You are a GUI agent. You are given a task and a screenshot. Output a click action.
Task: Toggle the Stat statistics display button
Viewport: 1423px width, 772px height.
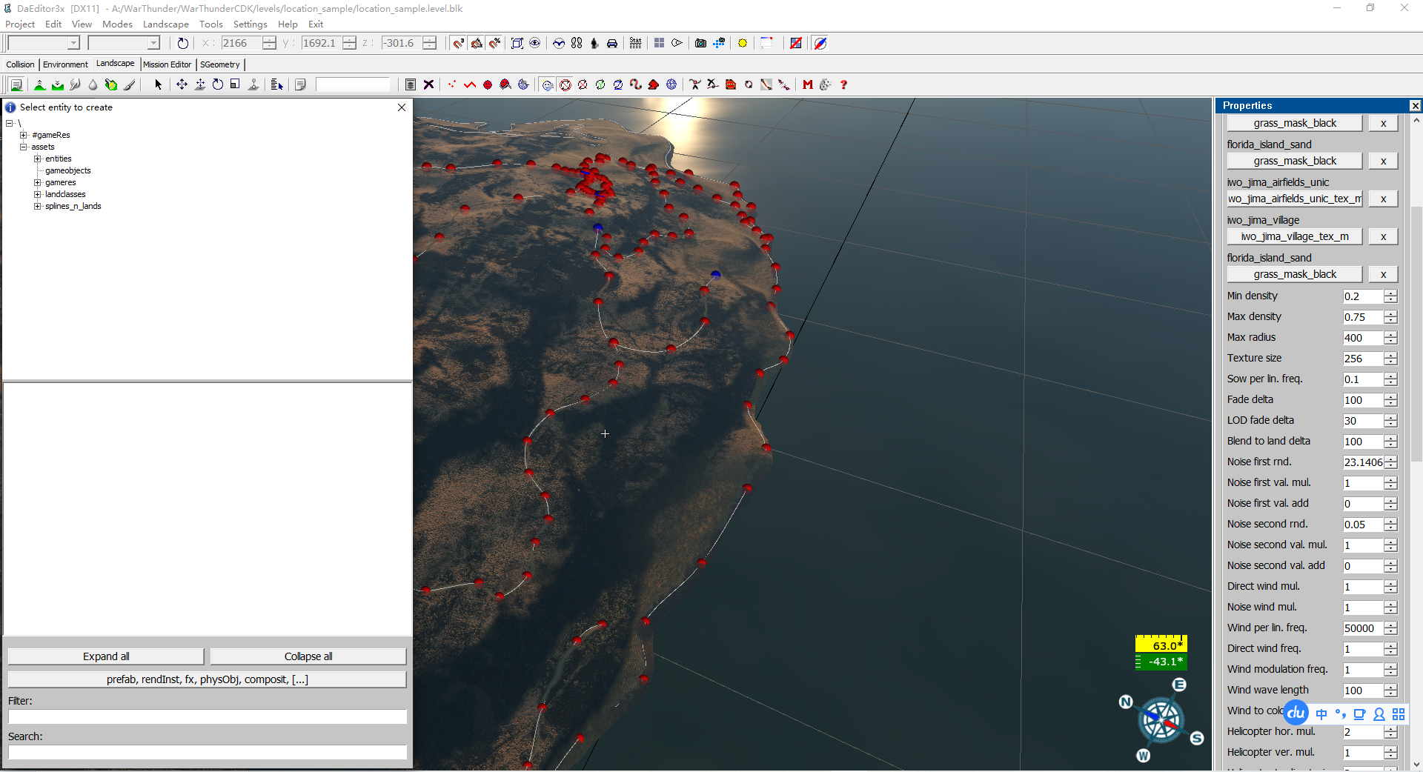635,43
